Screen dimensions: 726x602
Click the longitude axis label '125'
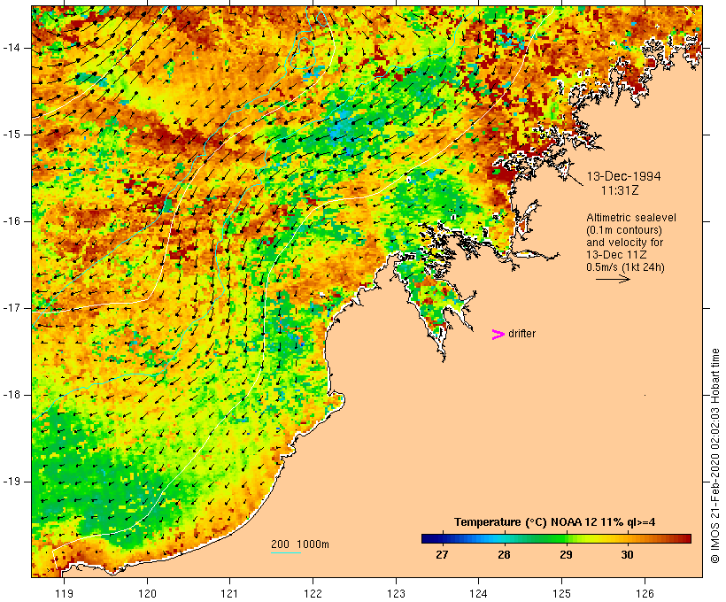(x=561, y=593)
